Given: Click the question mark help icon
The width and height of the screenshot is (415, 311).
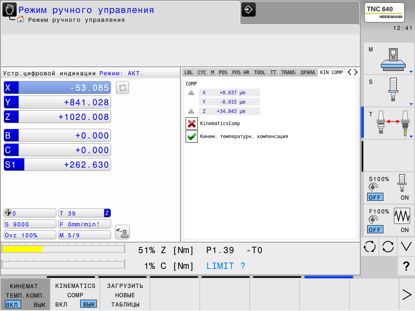Looking at the screenshot, I should click(406, 266).
